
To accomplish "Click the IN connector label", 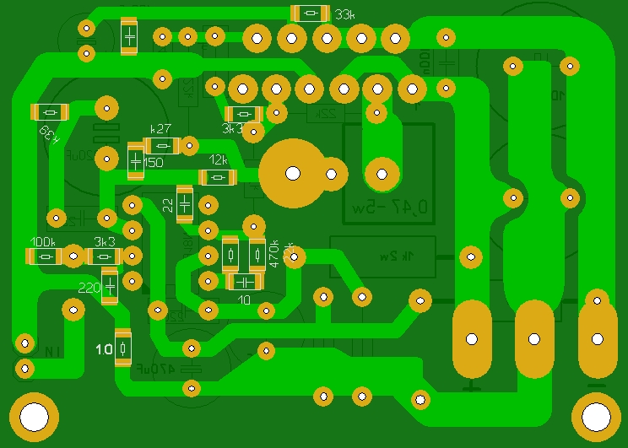I will click(x=53, y=353).
